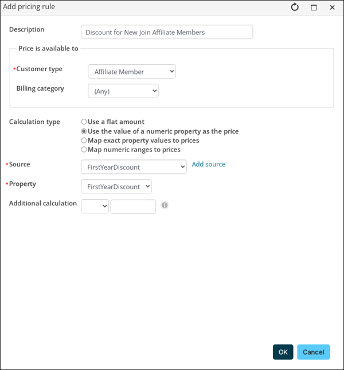Maximize the Add pricing rule dialog

point(314,7)
